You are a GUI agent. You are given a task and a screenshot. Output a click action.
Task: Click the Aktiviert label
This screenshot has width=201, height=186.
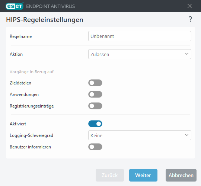pyautogui.click(x=18, y=124)
